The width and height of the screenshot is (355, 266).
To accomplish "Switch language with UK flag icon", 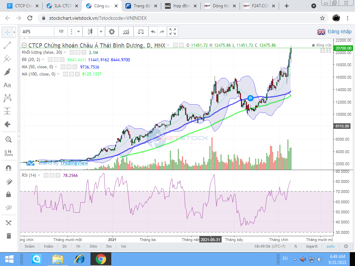I will [321, 32].
